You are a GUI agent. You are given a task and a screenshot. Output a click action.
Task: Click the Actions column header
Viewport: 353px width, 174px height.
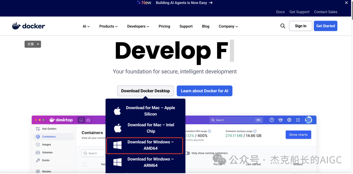click(x=298, y=164)
